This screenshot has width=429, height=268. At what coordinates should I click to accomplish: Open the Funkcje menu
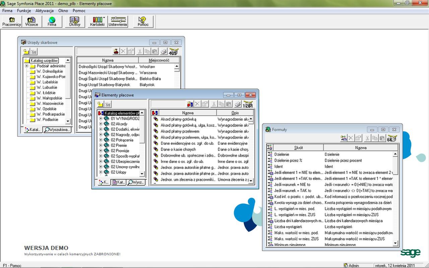(24, 11)
